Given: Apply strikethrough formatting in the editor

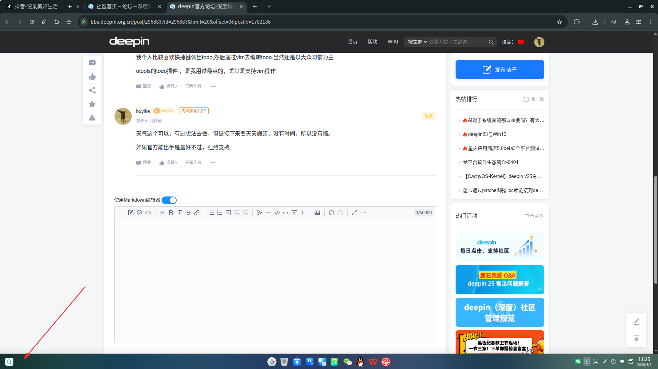Looking at the screenshot, I should point(188,213).
